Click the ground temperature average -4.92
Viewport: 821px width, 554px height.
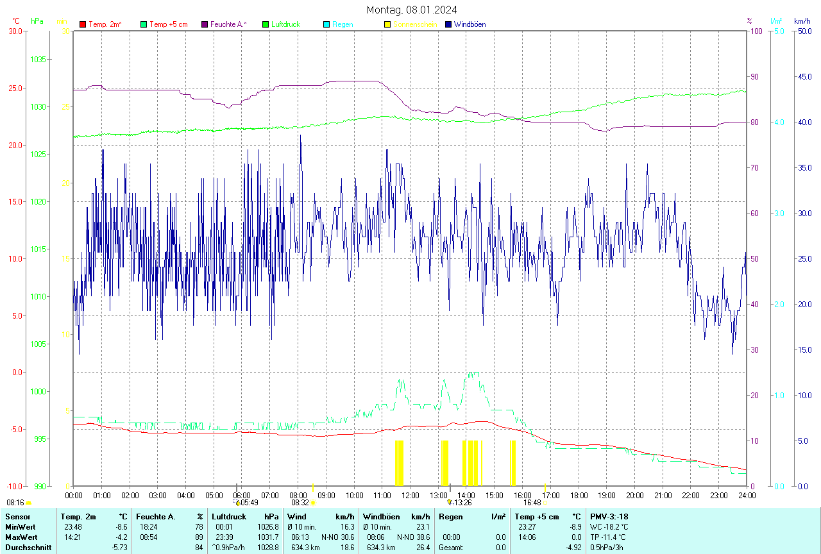(x=573, y=548)
